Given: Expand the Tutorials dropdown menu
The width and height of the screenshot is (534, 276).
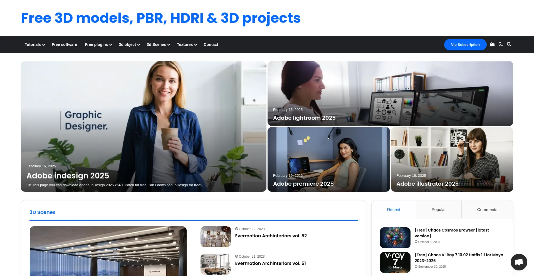Looking at the screenshot, I should coord(34,44).
